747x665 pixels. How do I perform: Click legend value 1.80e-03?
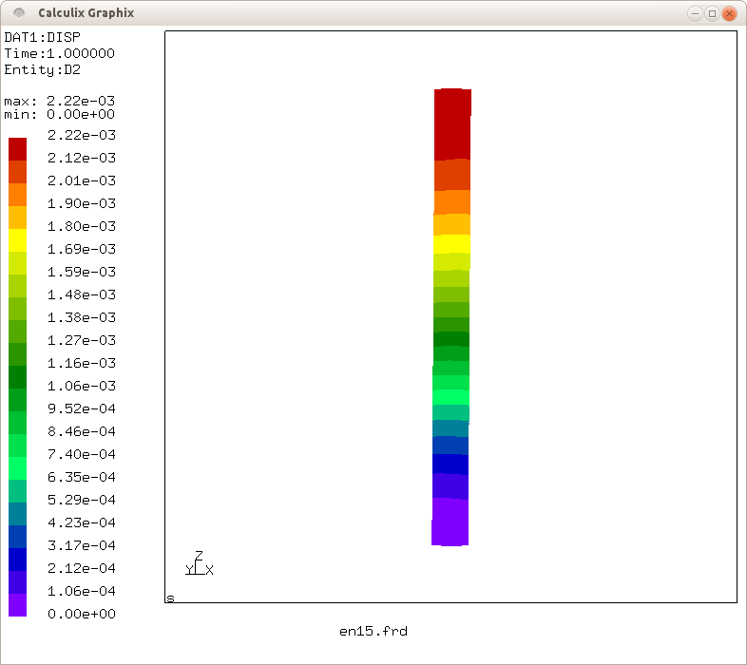(82, 226)
